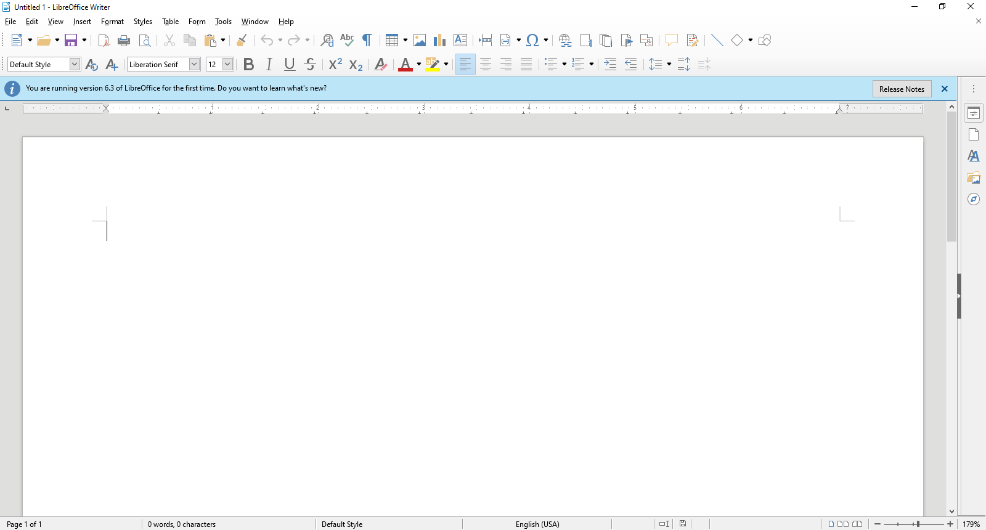Screen dimensions: 986x530
Task: Click the Page 1 of 1 status field
Action: click(x=24, y=524)
